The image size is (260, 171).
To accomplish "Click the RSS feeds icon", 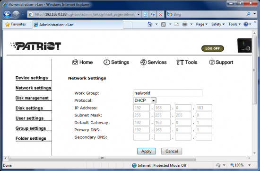I will (x=164, y=25).
